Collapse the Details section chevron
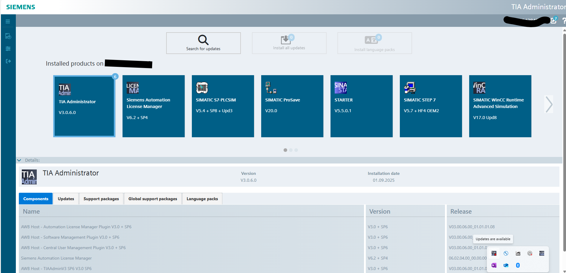Viewport: 566px width, 273px height. [x=19, y=160]
